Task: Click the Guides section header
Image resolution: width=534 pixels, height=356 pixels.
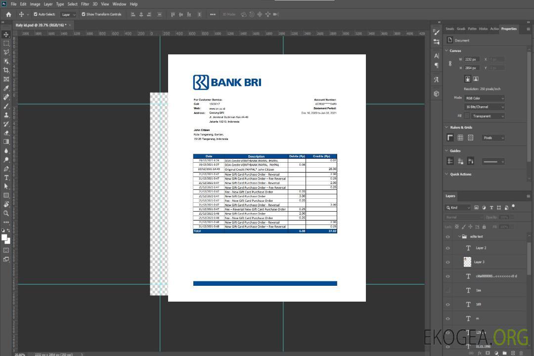Action: coord(455,151)
